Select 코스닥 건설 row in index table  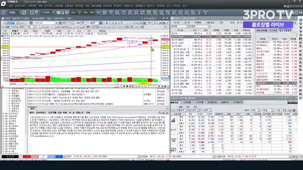click(211, 90)
